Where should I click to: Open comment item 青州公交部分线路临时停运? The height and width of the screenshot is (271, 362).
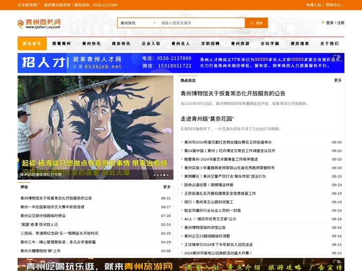pyautogui.click(x=43, y=216)
